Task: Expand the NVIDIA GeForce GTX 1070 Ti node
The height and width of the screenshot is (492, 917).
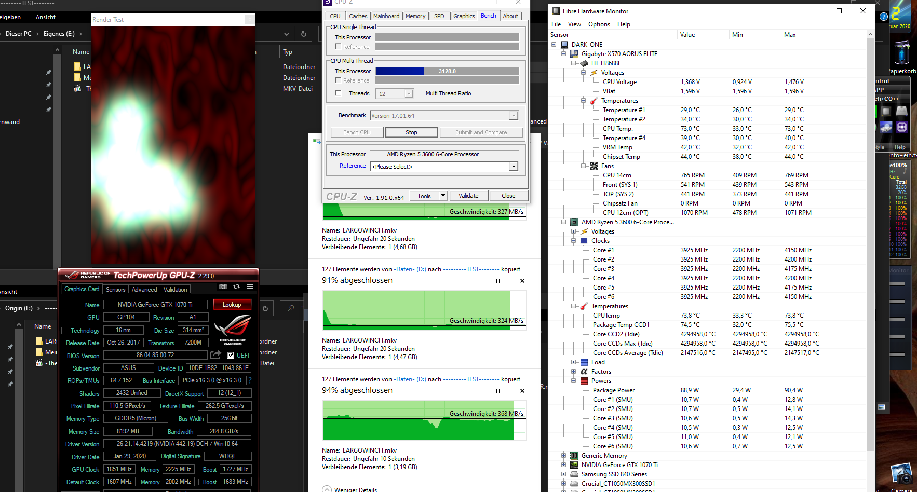Action: pyautogui.click(x=564, y=465)
